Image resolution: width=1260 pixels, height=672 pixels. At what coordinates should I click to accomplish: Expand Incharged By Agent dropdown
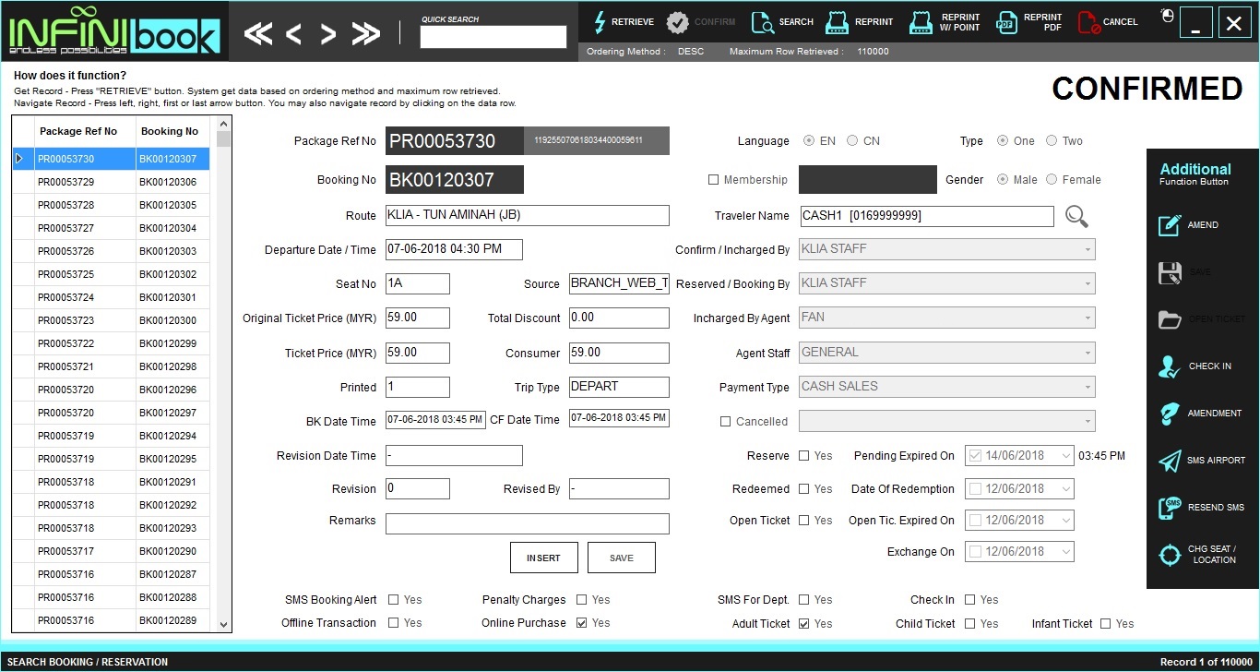pyautogui.click(x=1088, y=318)
